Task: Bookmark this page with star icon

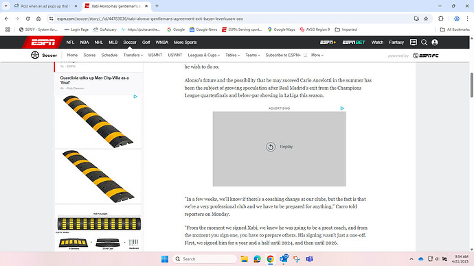Action: point(426,19)
